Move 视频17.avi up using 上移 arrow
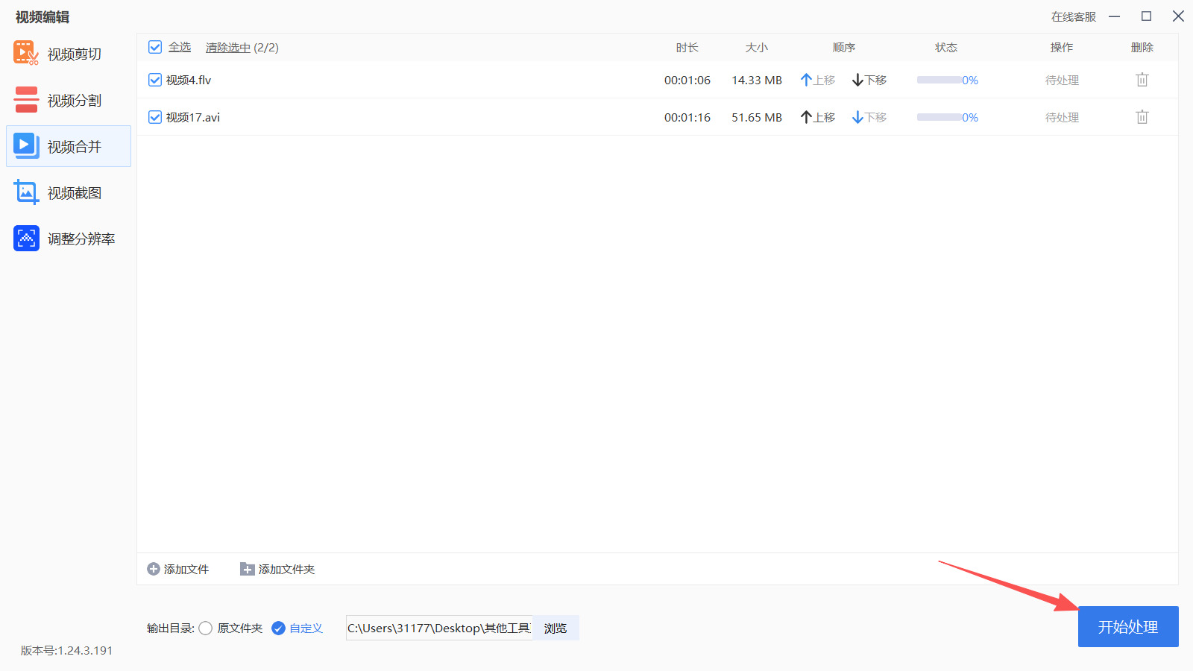The width and height of the screenshot is (1193, 671). (x=817, y=117)
